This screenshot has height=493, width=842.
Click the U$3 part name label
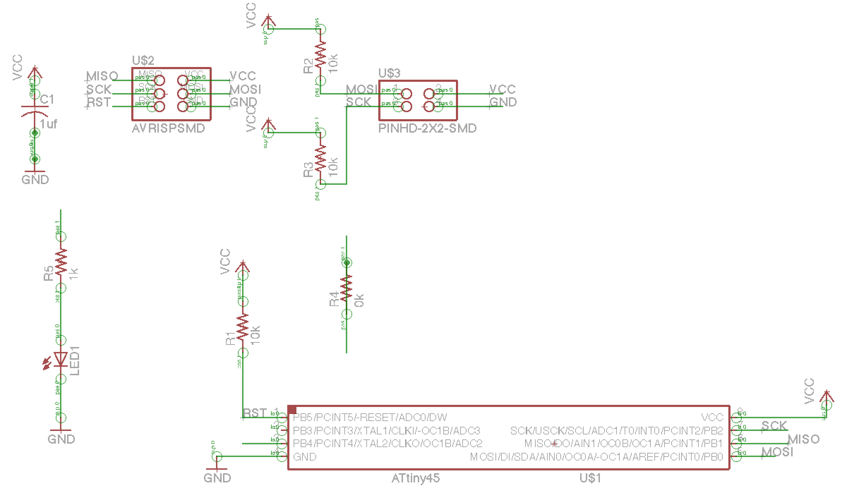pos(390,73)
